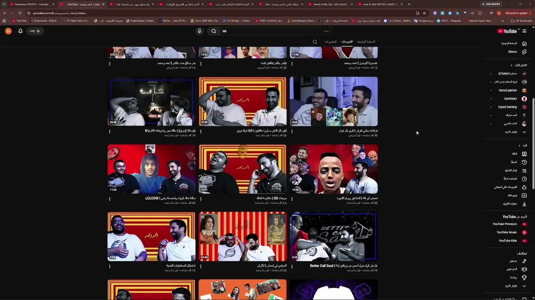Open the YouTube guide hamburger menu
This screenshot has width=535, height=300.
[524, 31]
